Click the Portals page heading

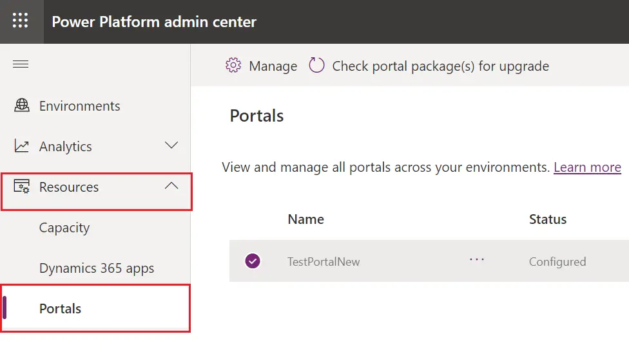click(x=256, y=116)
